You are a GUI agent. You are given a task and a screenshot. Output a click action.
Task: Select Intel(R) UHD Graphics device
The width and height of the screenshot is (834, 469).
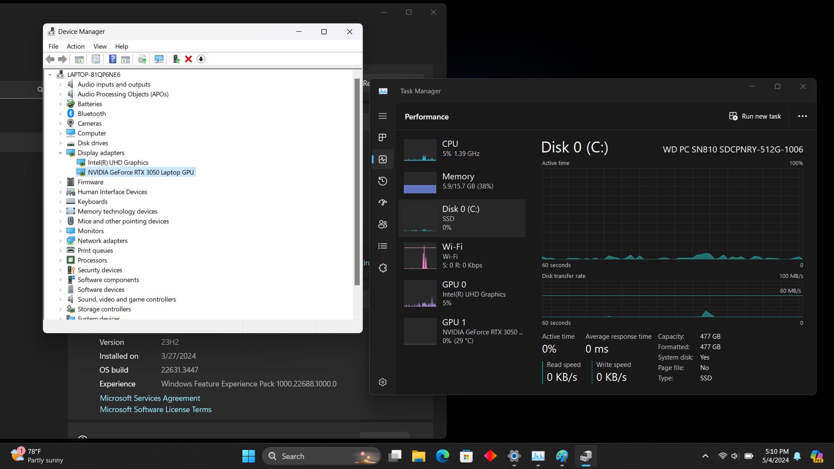[118, 162]
